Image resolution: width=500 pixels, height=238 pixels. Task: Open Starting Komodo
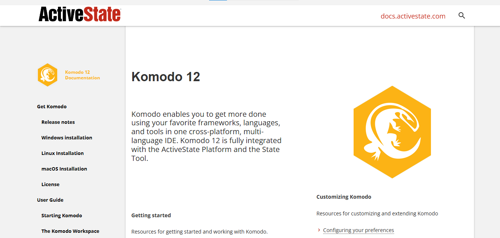click(x=62, y=215)
